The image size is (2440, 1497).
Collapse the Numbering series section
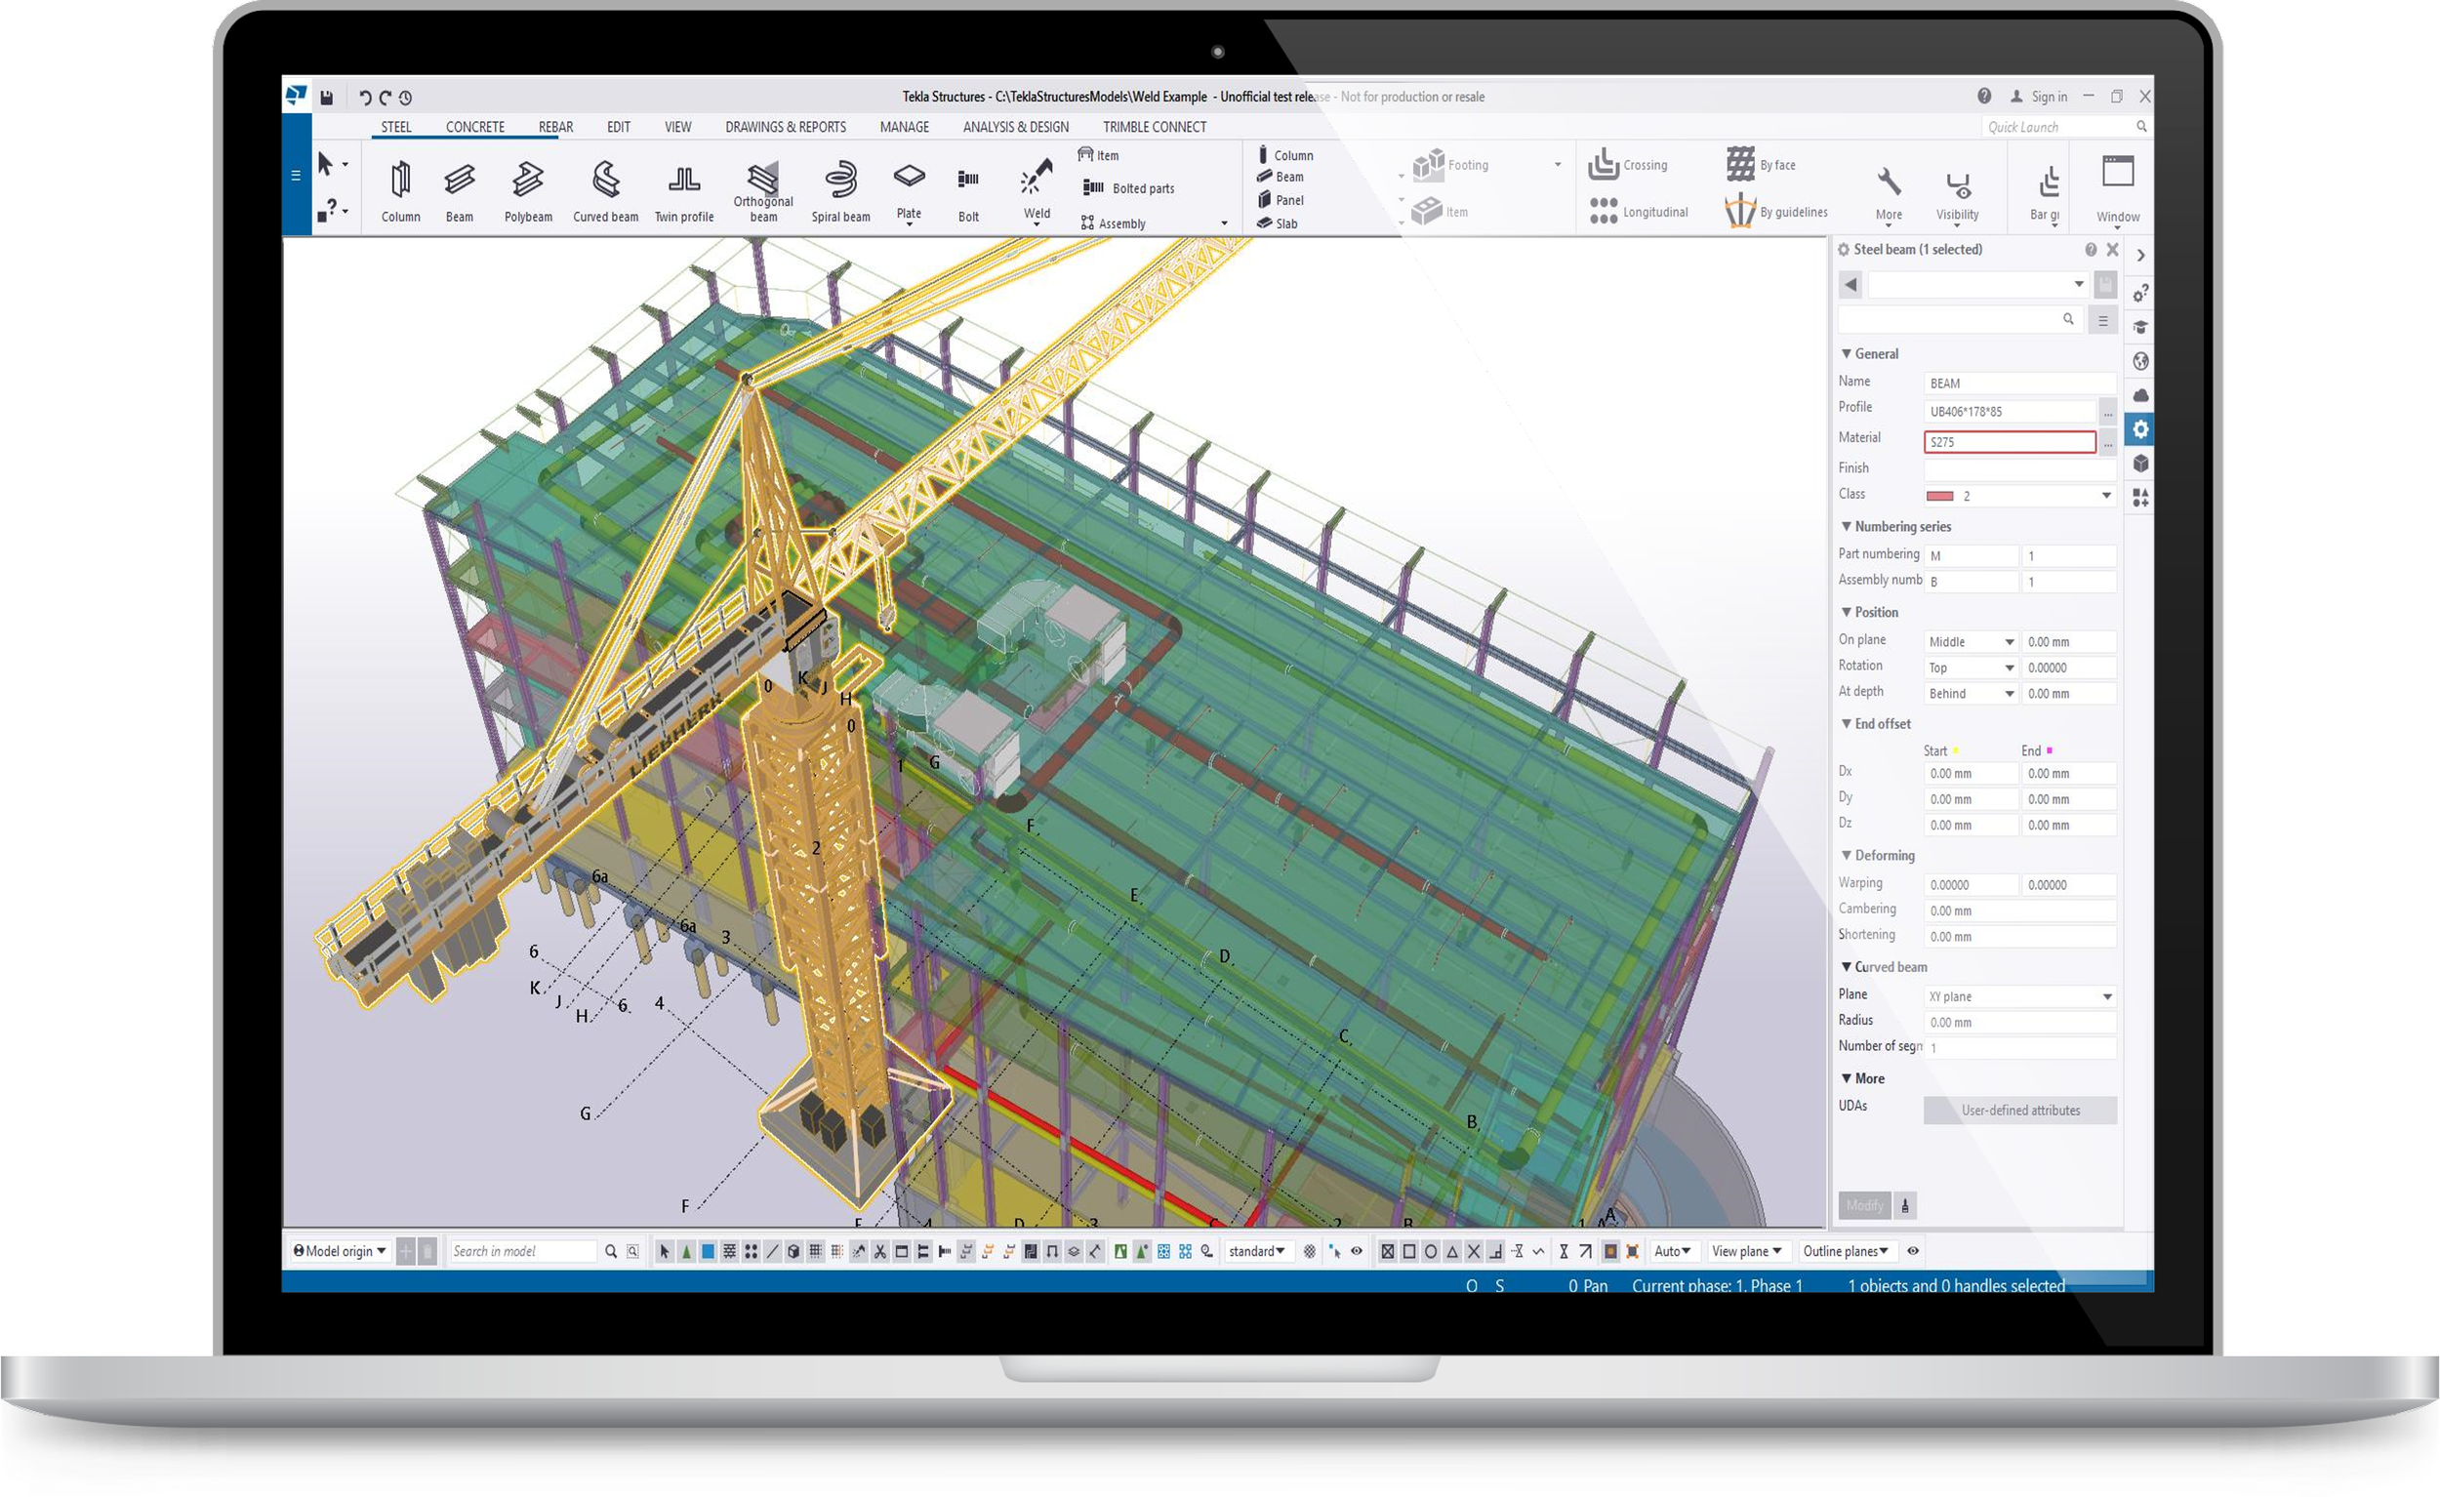point(1846,526)
